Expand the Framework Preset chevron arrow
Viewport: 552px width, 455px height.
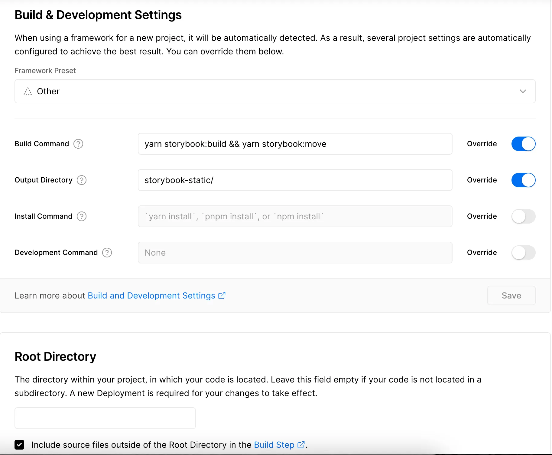coord(523,91)
